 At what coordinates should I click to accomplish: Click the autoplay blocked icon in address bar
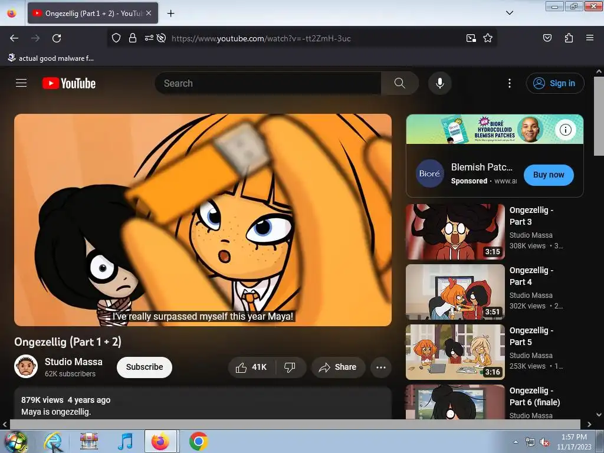pyautogui.click(x=162, y=38)
